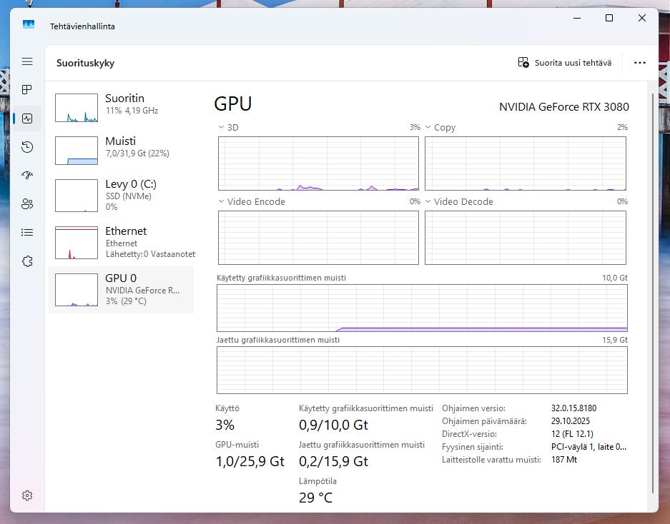Click the Copy usage graph

(526, 163)
